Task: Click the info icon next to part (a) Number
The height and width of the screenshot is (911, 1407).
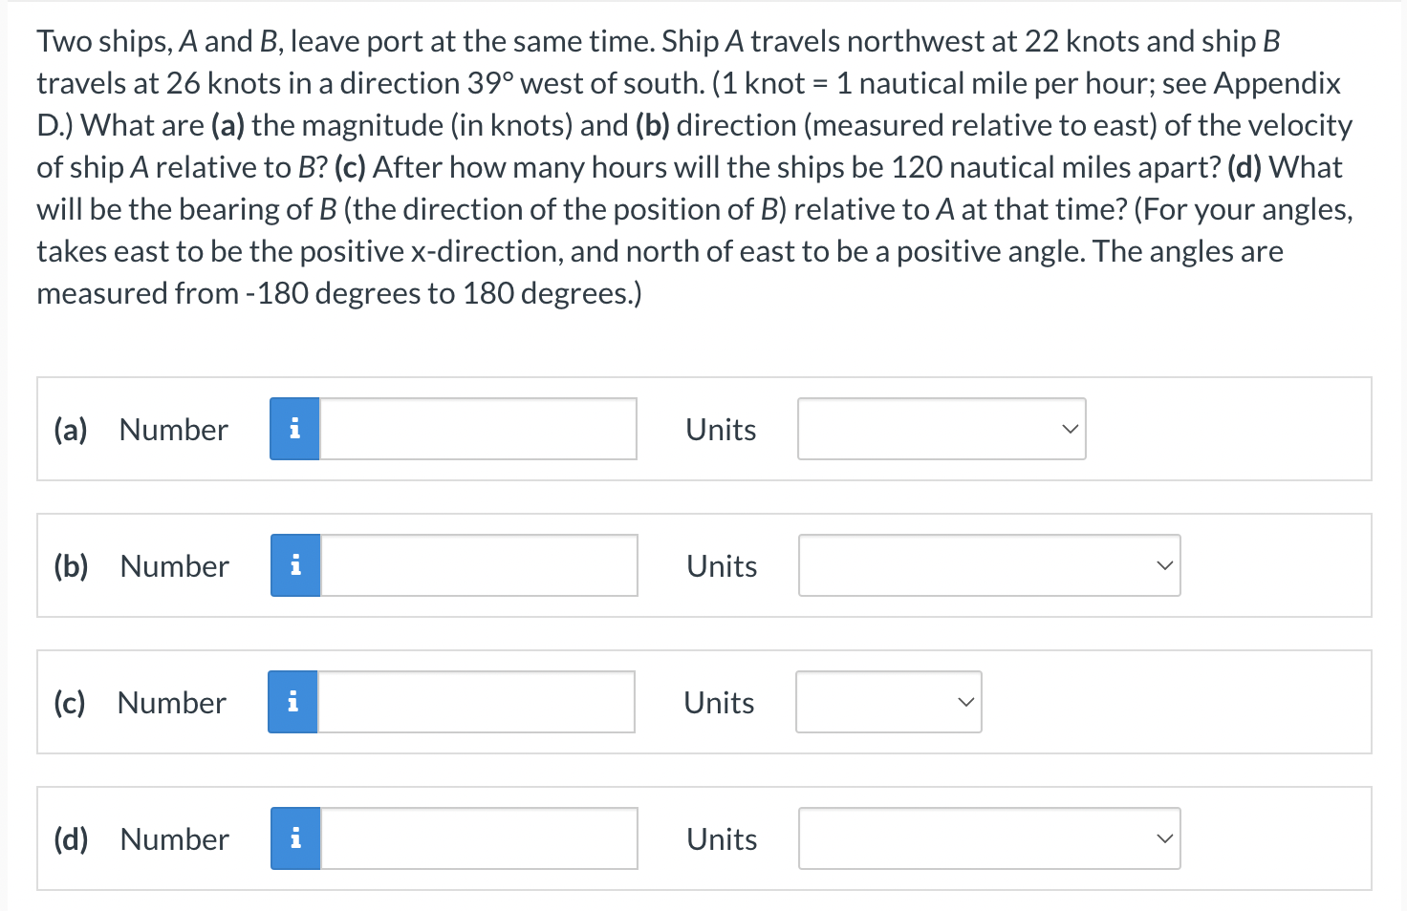Action: click(x=294, y=429)
